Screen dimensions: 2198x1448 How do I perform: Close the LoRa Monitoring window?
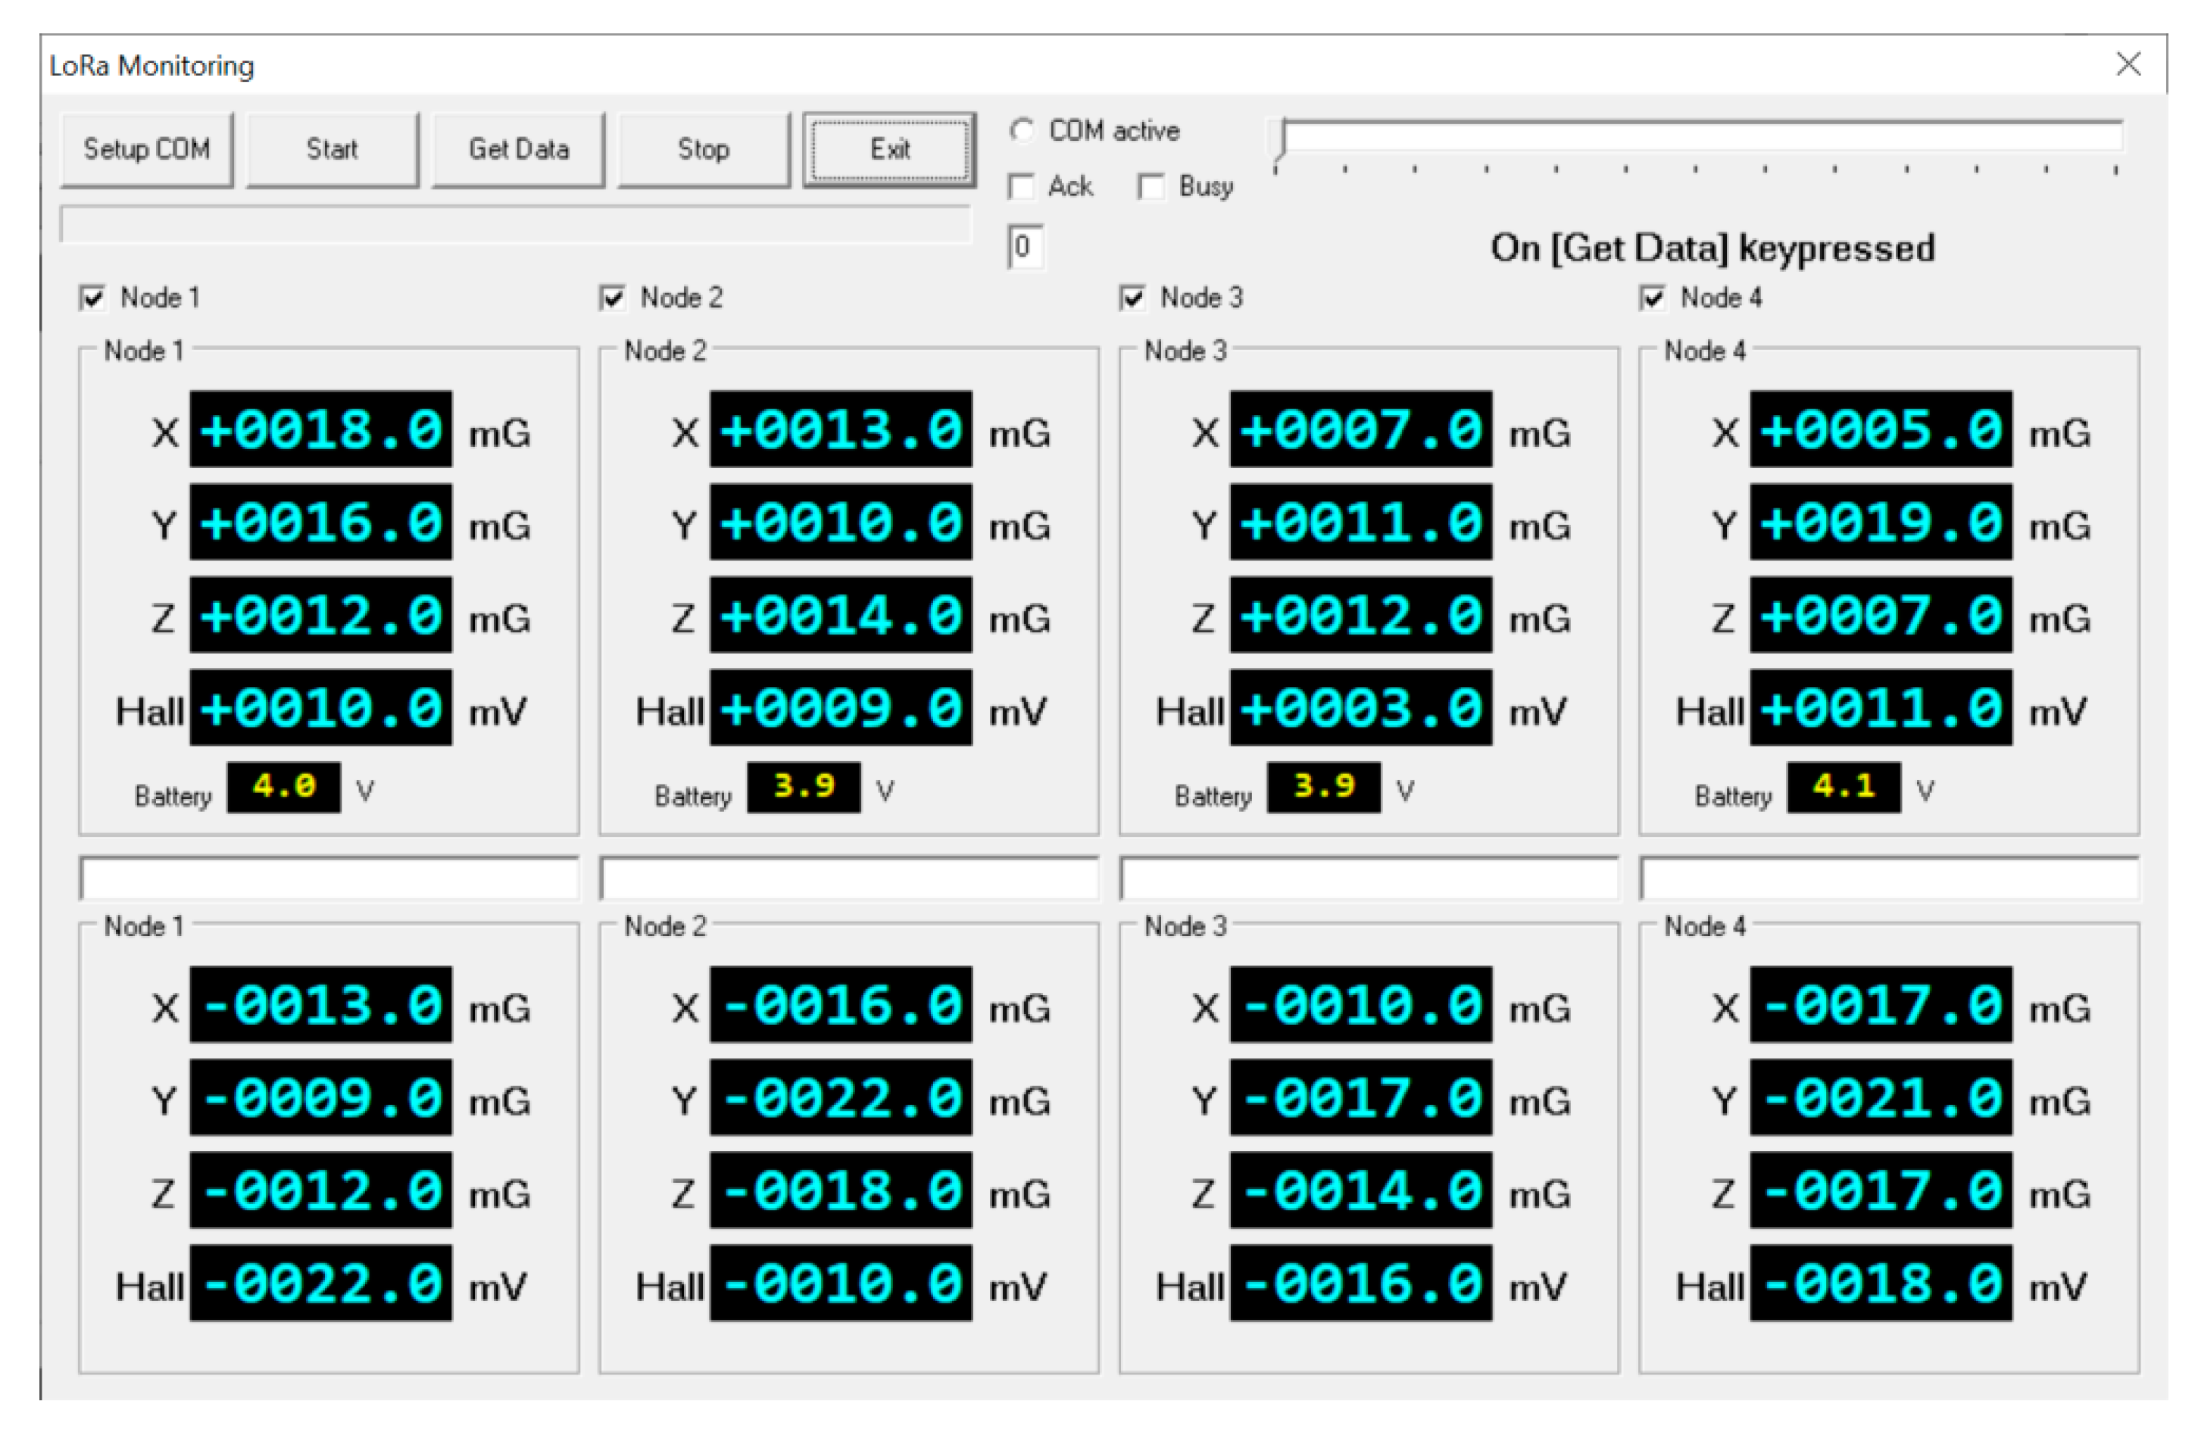click(x=2129, y=64)
